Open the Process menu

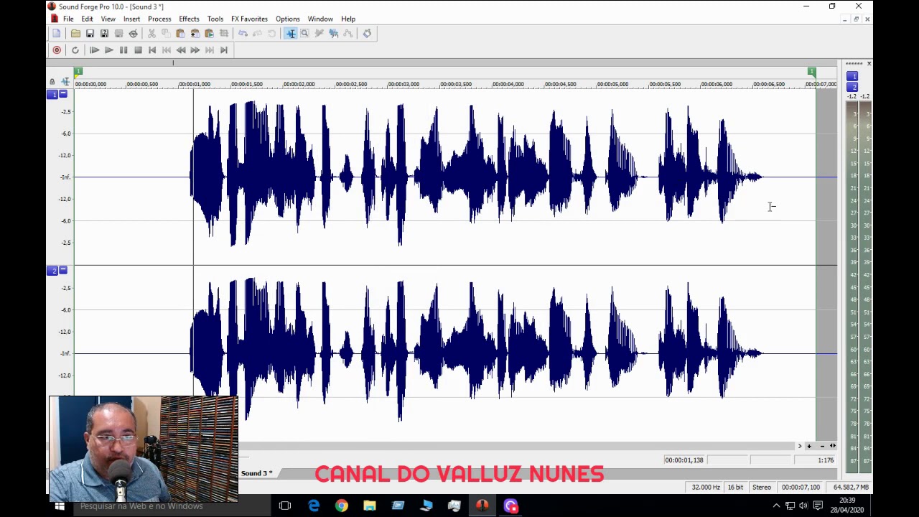pyautogui.click(x=159, y=19)
